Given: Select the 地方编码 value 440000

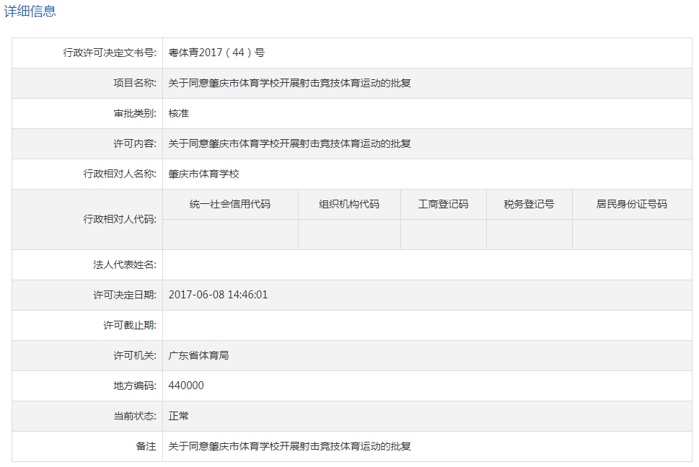Looking at the screenshot, I should click(186, 386).
